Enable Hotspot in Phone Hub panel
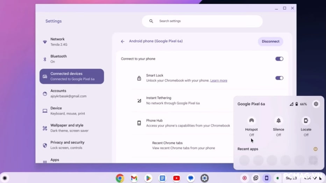The height and width of the screenshot is (183, 326). (251, 121)
